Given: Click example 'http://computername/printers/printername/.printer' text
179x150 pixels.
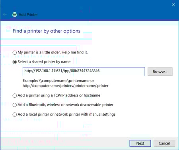Looking at the screenshot, I should pos(66,86).
